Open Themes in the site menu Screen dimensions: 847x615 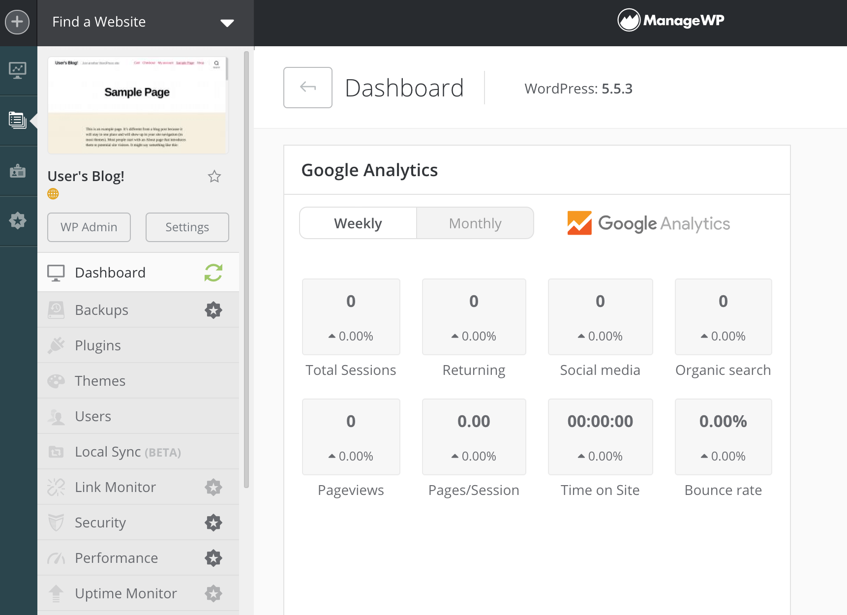point(138,381)
